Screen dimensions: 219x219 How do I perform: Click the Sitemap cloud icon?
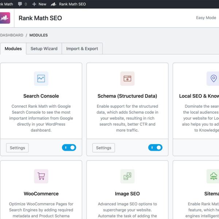click(213, 176)
